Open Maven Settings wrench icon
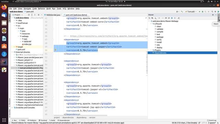The image size is (220, 124). [179, 18]
